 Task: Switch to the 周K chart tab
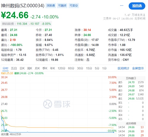coord(30,68)
